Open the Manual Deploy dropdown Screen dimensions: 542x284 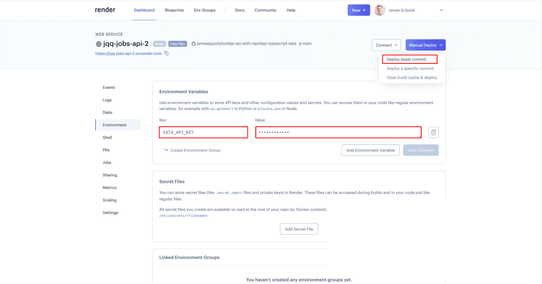tap(425, 45)
